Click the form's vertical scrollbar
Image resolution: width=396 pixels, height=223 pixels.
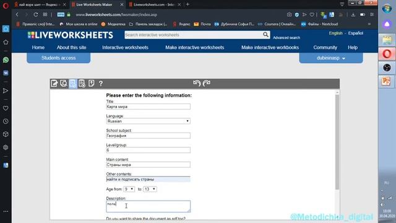(x=337, y=142)
